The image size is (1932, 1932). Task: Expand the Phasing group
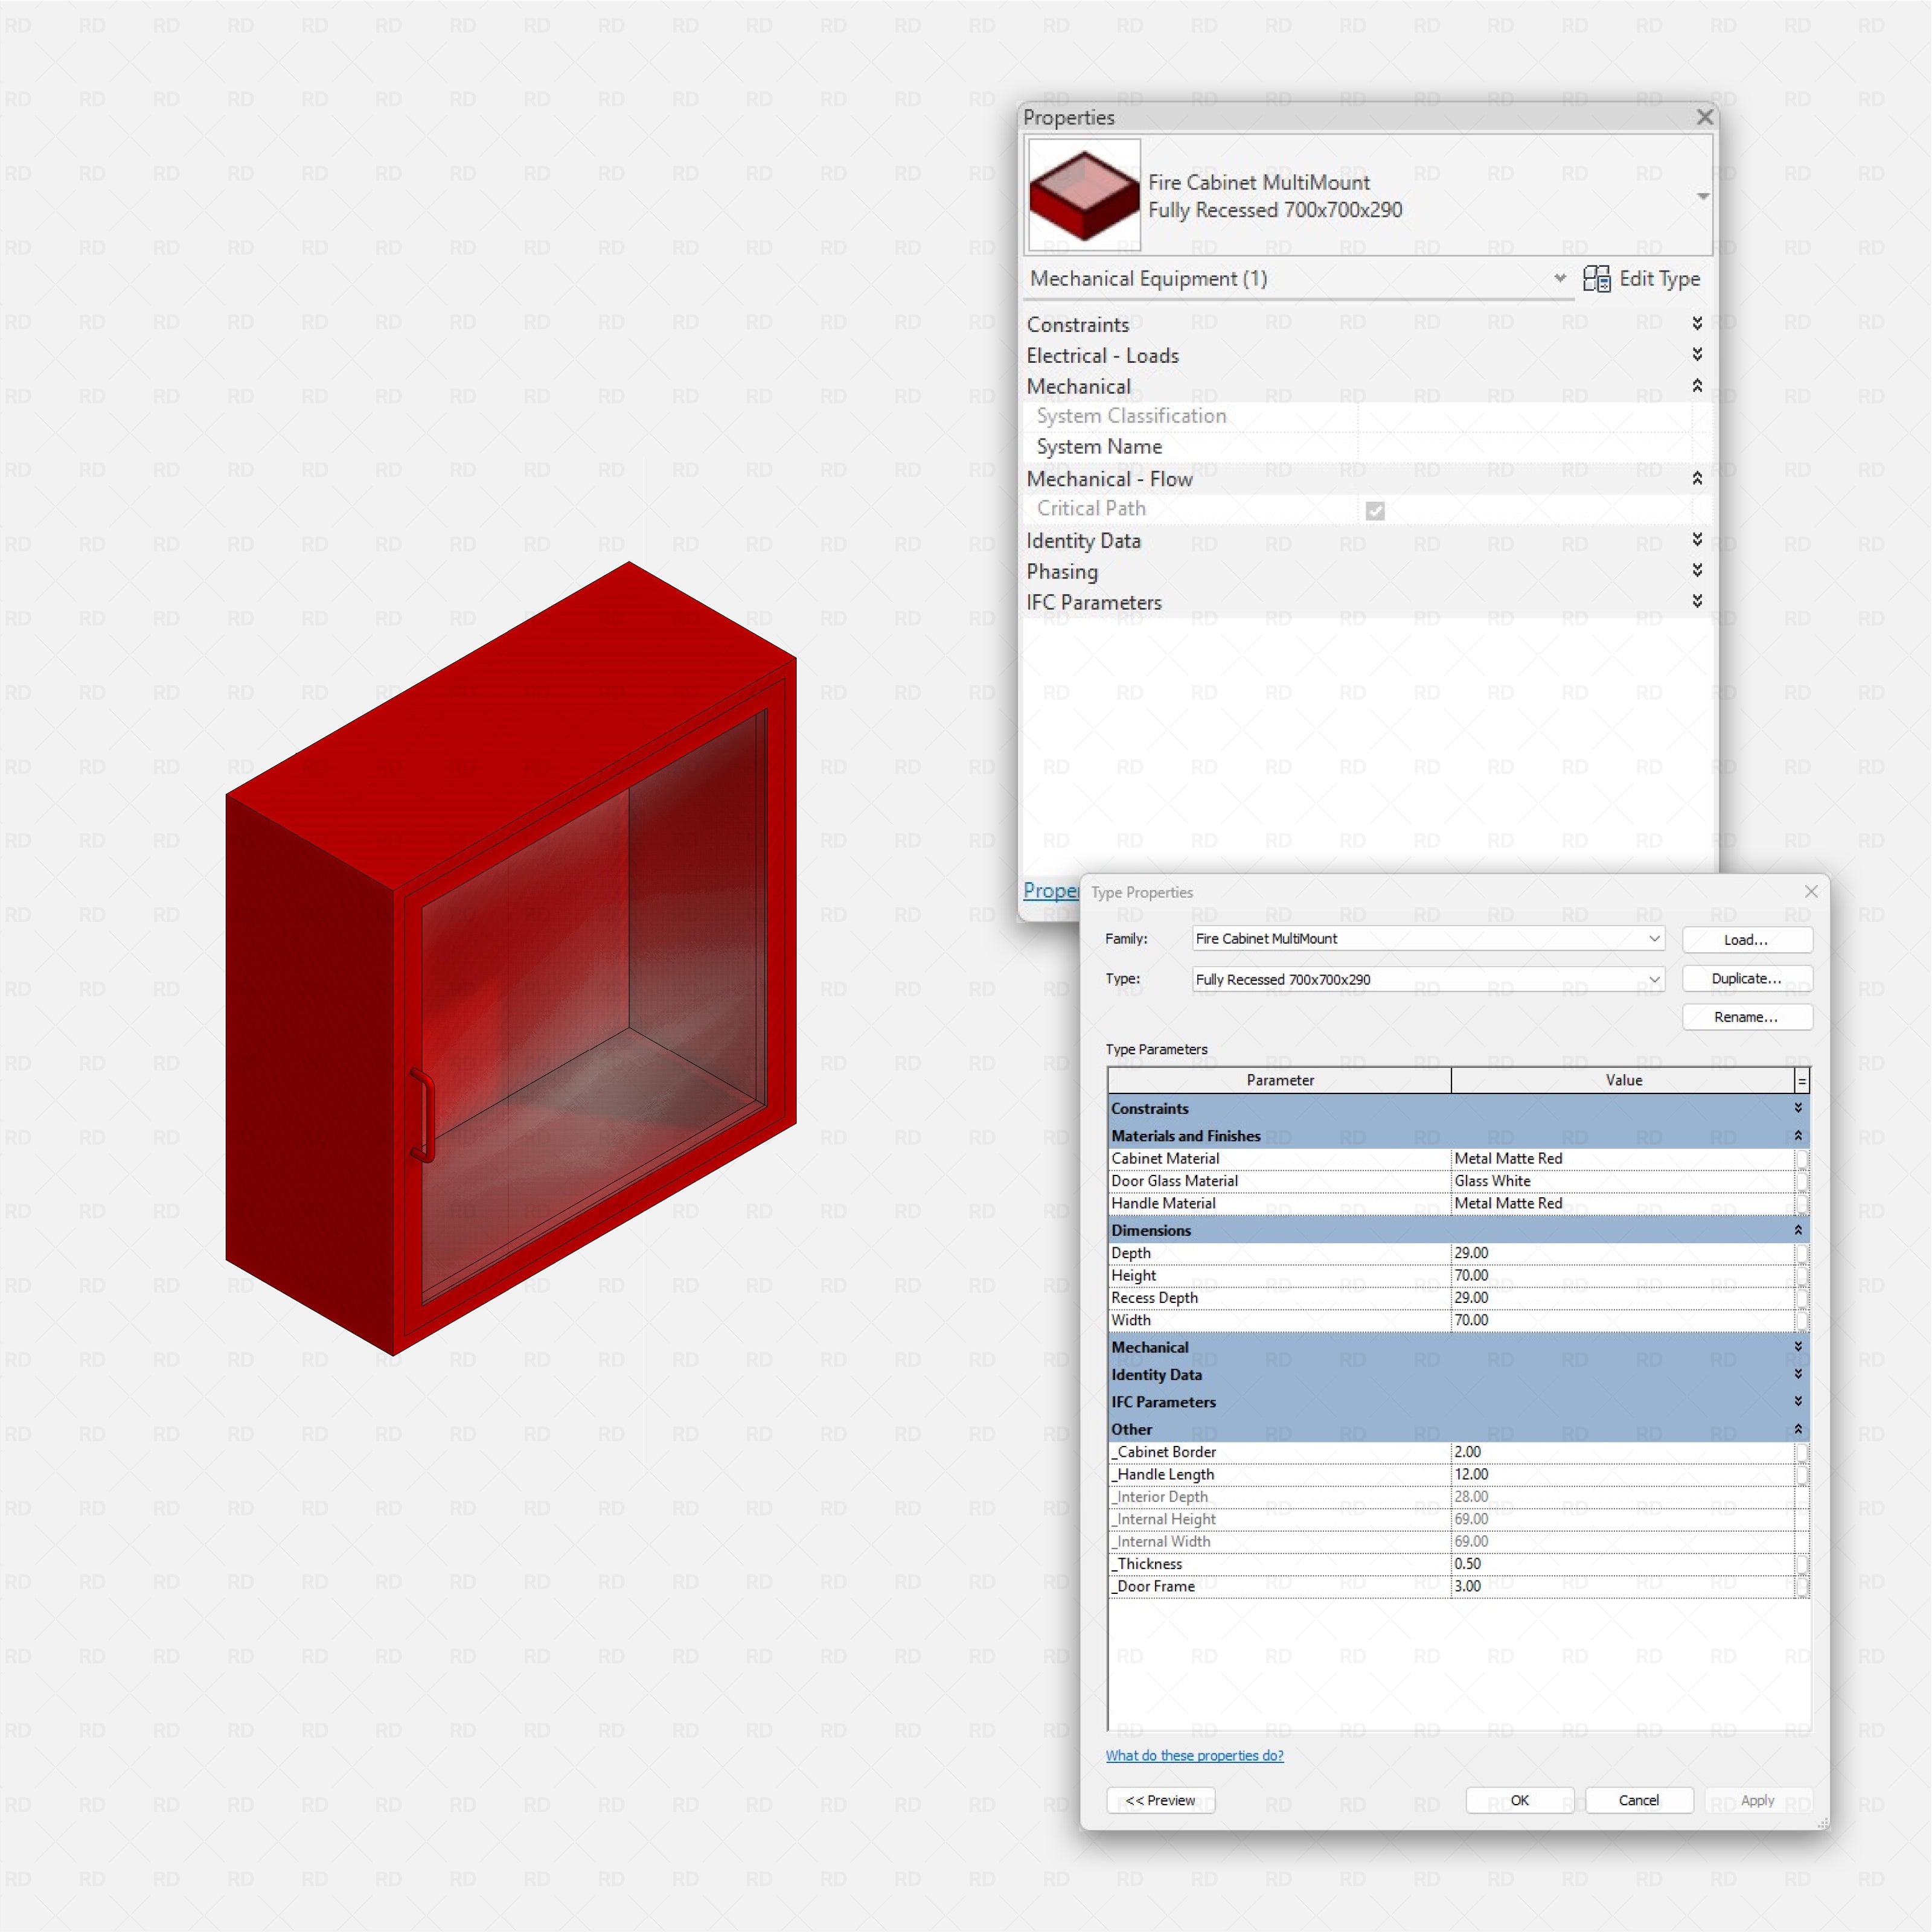coord(1697,570)
